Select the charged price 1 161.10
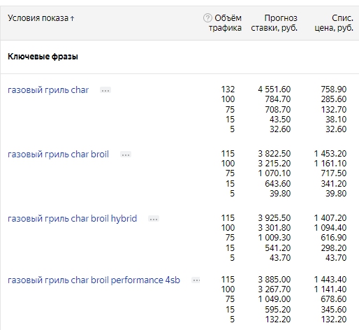The height and width of the screenshot is (330, 359). tap(330, 164)
